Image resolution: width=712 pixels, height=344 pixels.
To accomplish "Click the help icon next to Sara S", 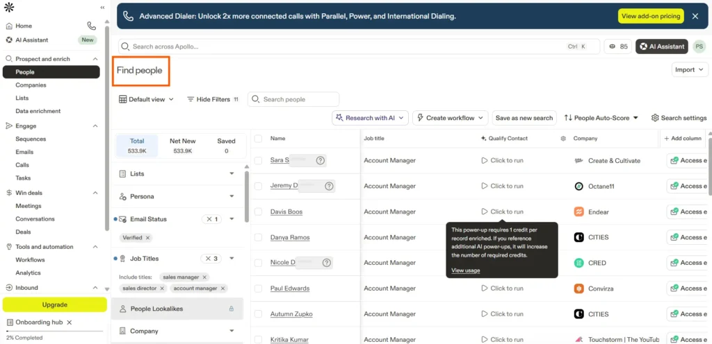I will (321, 160).
